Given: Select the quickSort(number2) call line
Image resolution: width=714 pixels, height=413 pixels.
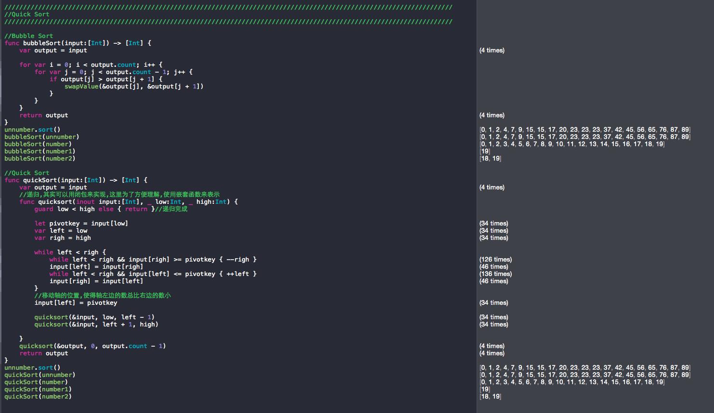Looking at the screenshot, I should click(38, 397).
